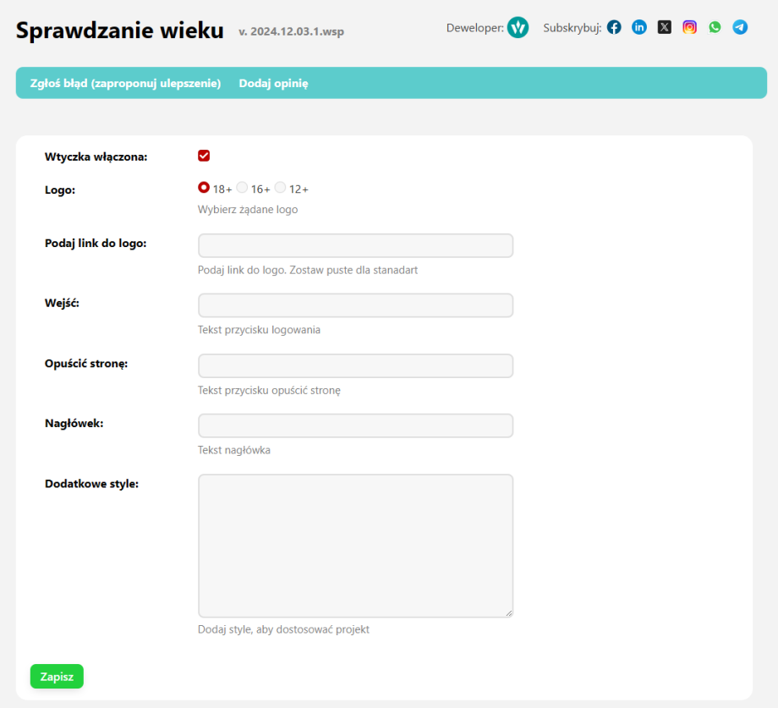Open the WhatsApp subscription channel

(x=715, y=26)
